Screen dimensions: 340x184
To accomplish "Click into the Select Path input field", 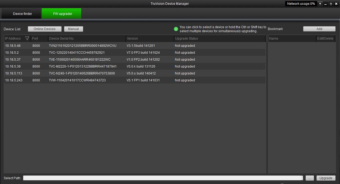I will (x=163, y=178).
